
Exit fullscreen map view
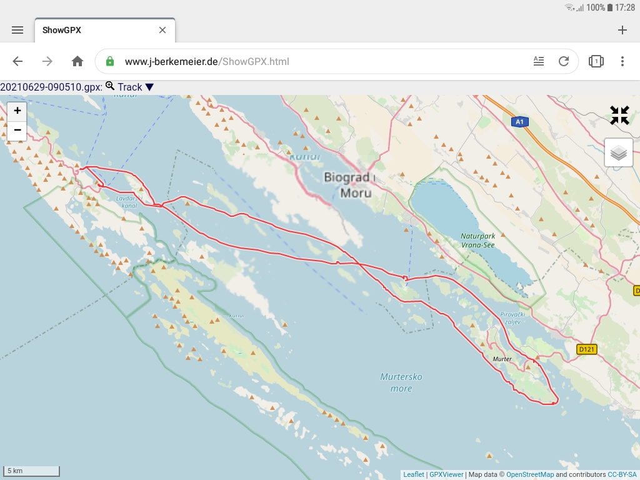click(x=619, y=115)
